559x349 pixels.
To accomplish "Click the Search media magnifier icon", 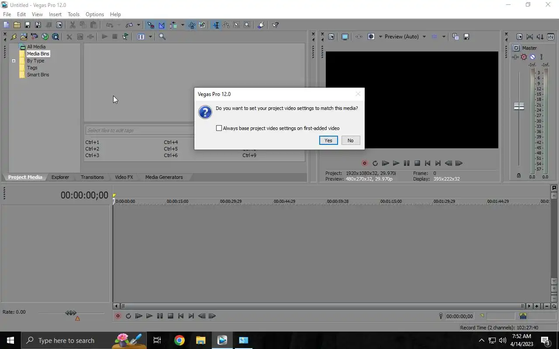I will pyautogui.click(x=162, y=37).
